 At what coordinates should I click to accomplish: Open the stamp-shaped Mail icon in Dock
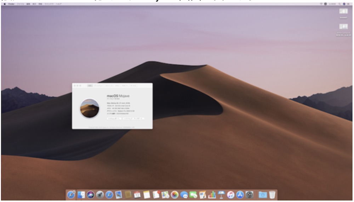click(x=119, y=195)
